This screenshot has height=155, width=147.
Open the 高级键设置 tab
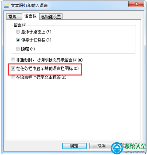click(51, 17)
